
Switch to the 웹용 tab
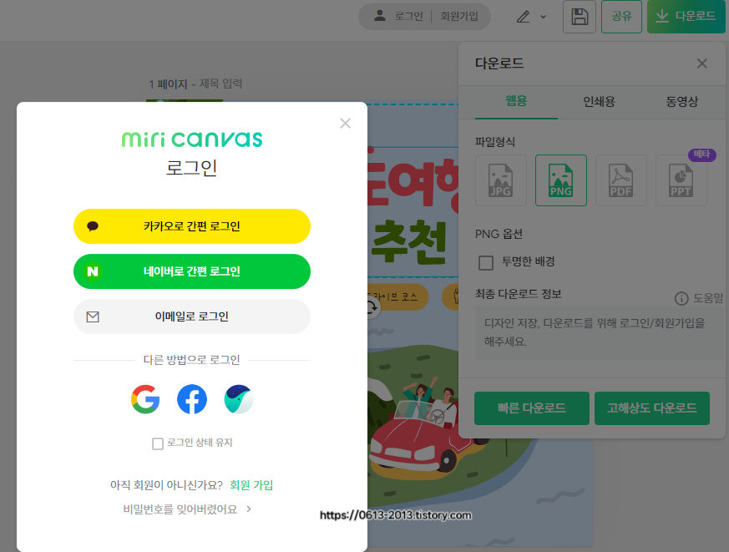point(516,101)
